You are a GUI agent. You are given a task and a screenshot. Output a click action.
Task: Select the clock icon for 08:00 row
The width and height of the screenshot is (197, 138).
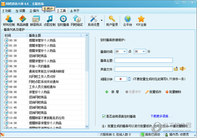pyautogui.click(x=6, y=87)
